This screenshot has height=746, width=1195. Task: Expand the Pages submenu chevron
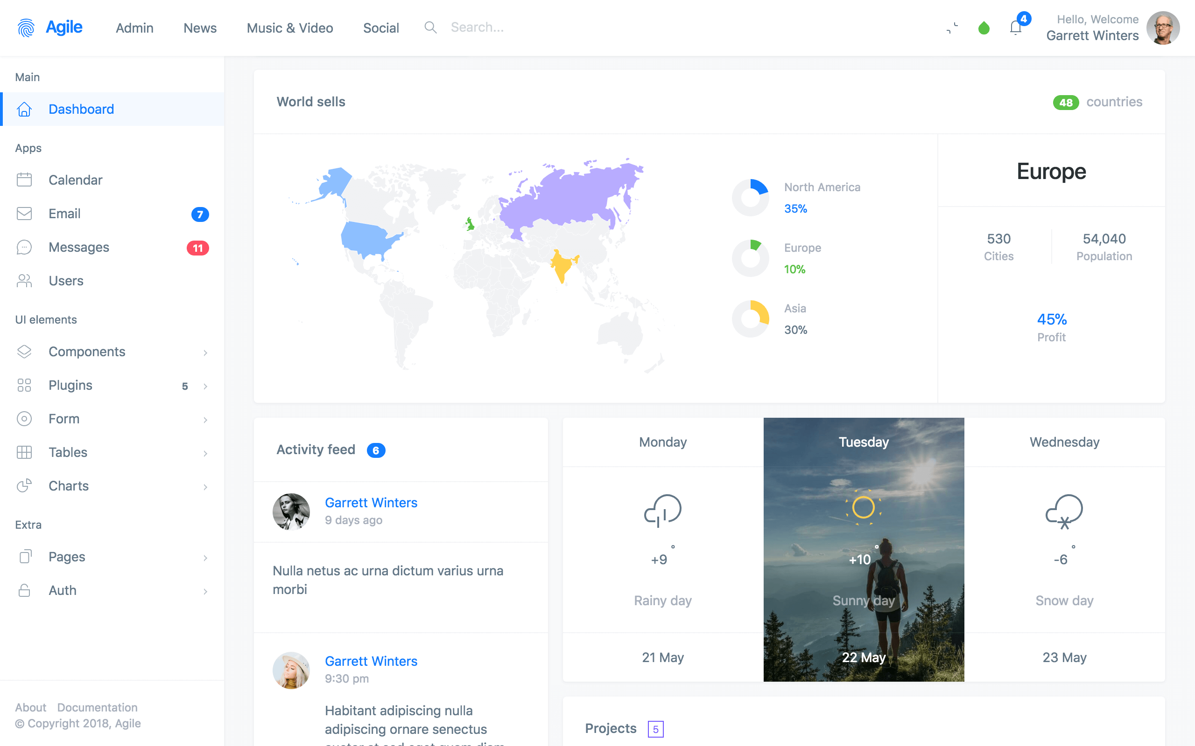pyautogui.click(x=205, y=558)
